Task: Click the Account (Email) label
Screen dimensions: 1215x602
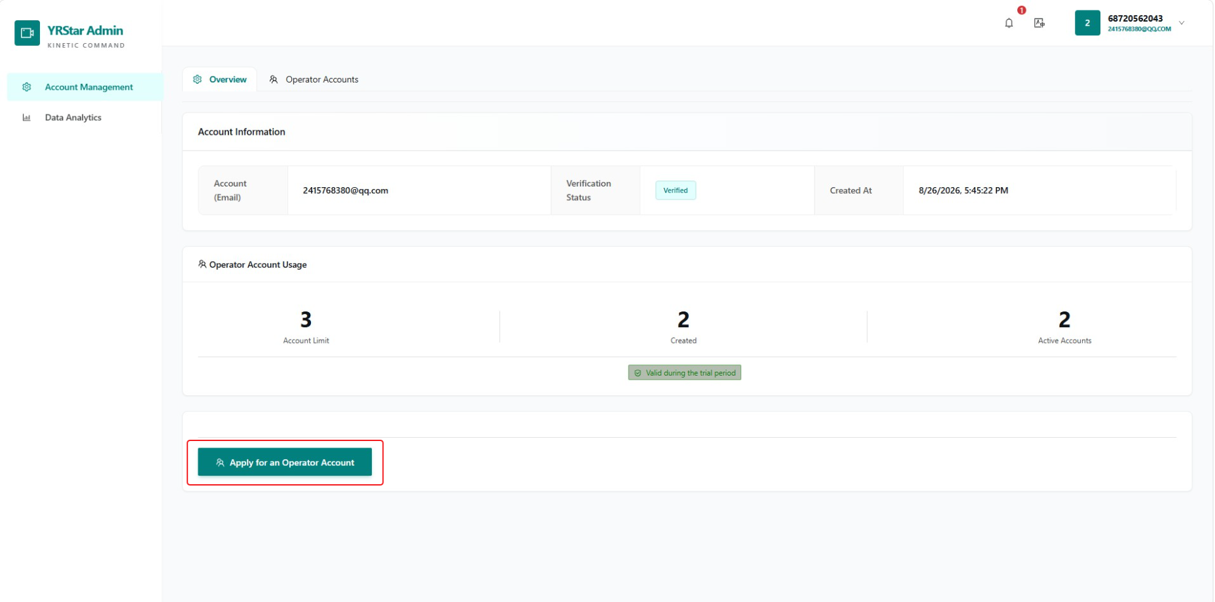Action: tap(230, 190)
